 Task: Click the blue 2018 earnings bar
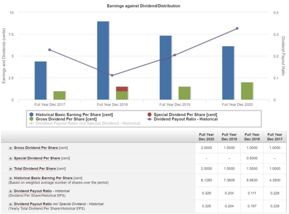pos(103,60)
